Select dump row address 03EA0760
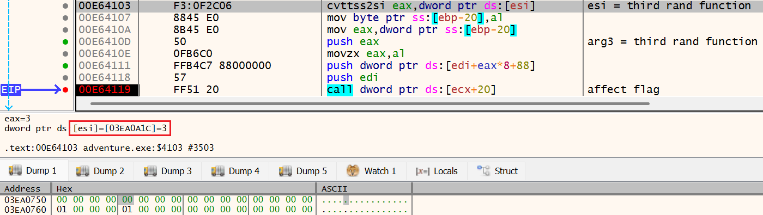 click(x=25, y=210)
